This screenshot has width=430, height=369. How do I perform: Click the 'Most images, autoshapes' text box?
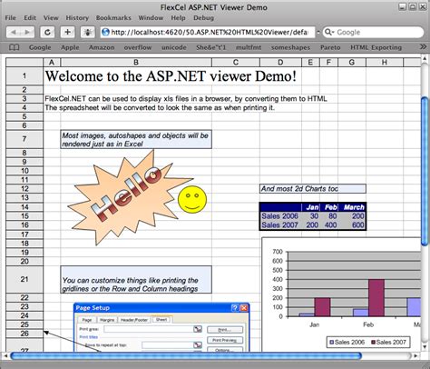pos(136,140)
